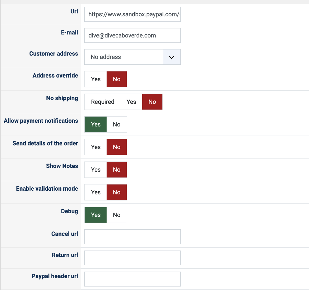
Task: Open the No address combo box
Action: pos(124,57)
